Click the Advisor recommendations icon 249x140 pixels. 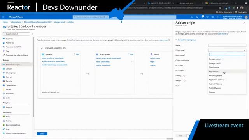(x=4, y=133)
